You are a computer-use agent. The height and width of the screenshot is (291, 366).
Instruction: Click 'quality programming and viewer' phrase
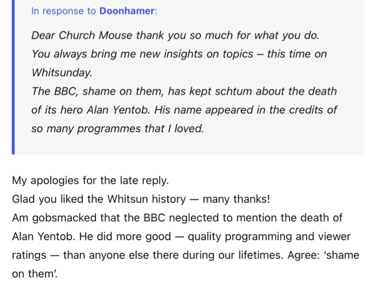pyautogui.click(x=269, y=237)
